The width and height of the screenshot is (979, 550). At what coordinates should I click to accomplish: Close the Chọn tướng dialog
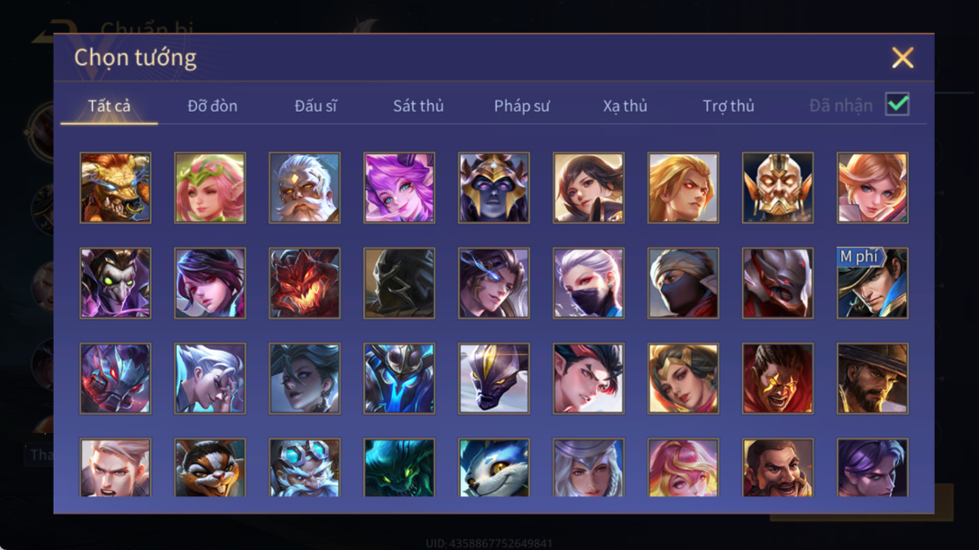pos(902,57)
